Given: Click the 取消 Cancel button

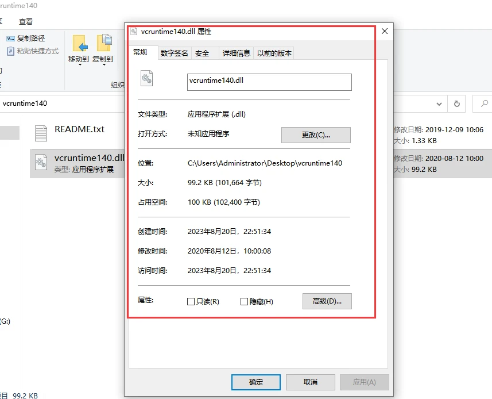Looking at the screenshot, I should [x=311, y=382].
